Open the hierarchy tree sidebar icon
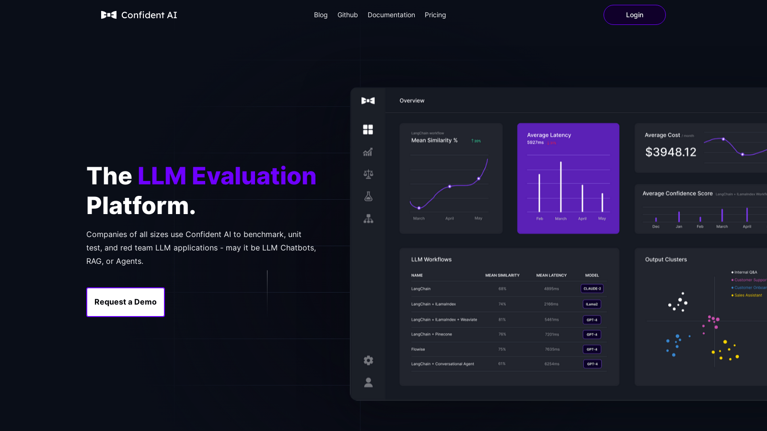Viewport: 767px width, 431px height. (x=368, y=219)
